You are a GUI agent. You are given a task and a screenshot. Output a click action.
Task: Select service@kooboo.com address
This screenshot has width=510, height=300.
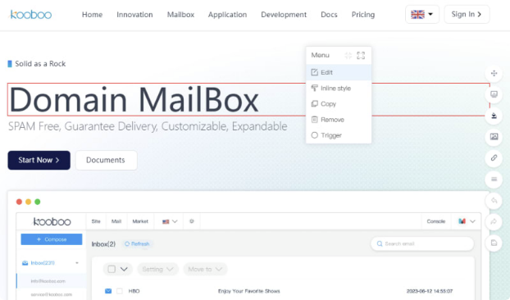[52, 294]
